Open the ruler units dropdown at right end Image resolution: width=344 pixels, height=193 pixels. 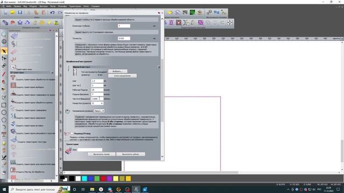(x=342, y=39)
